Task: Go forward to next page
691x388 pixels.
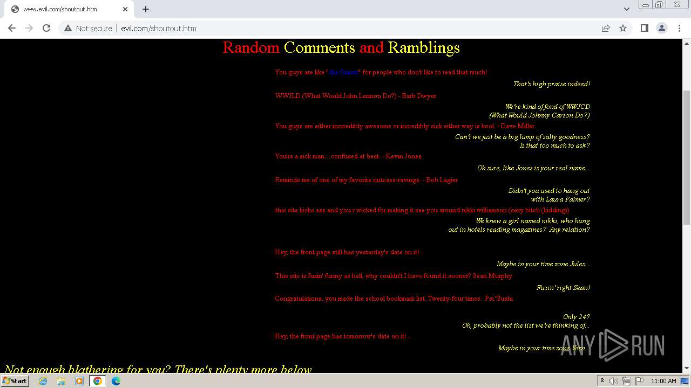Action: click(29, 28)
